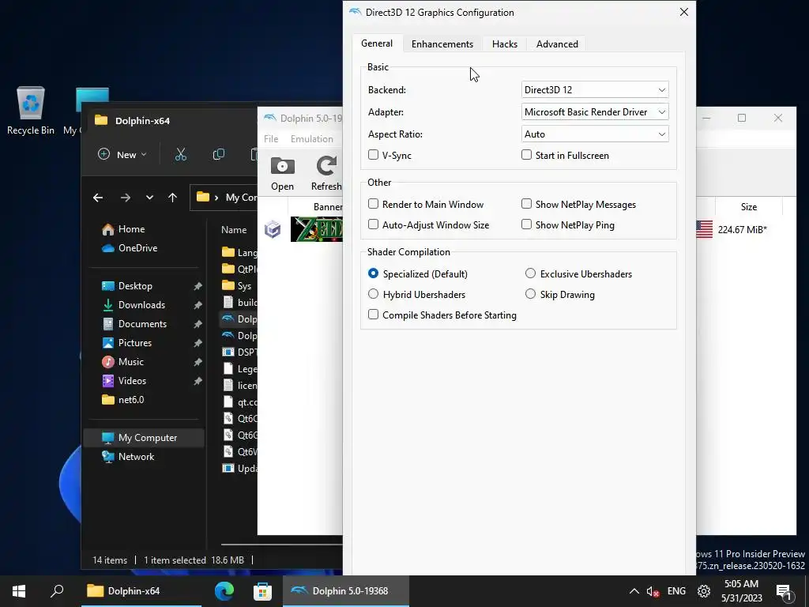Image resolution: width=809 pixels, height=607 pixels.
Task: Click the Copy icon in Explorer toolbar
Action: (x=219, y=154)
